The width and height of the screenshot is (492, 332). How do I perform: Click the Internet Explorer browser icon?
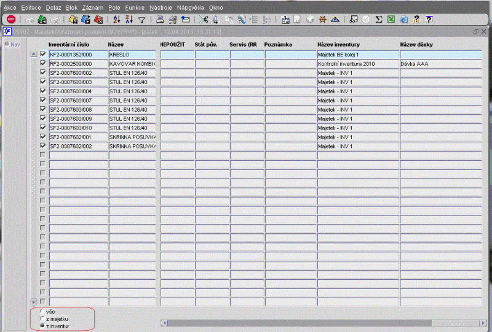coord(404,20)
